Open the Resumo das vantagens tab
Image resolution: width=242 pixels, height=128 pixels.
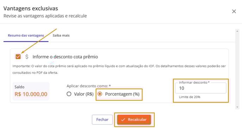pos(26,35)
